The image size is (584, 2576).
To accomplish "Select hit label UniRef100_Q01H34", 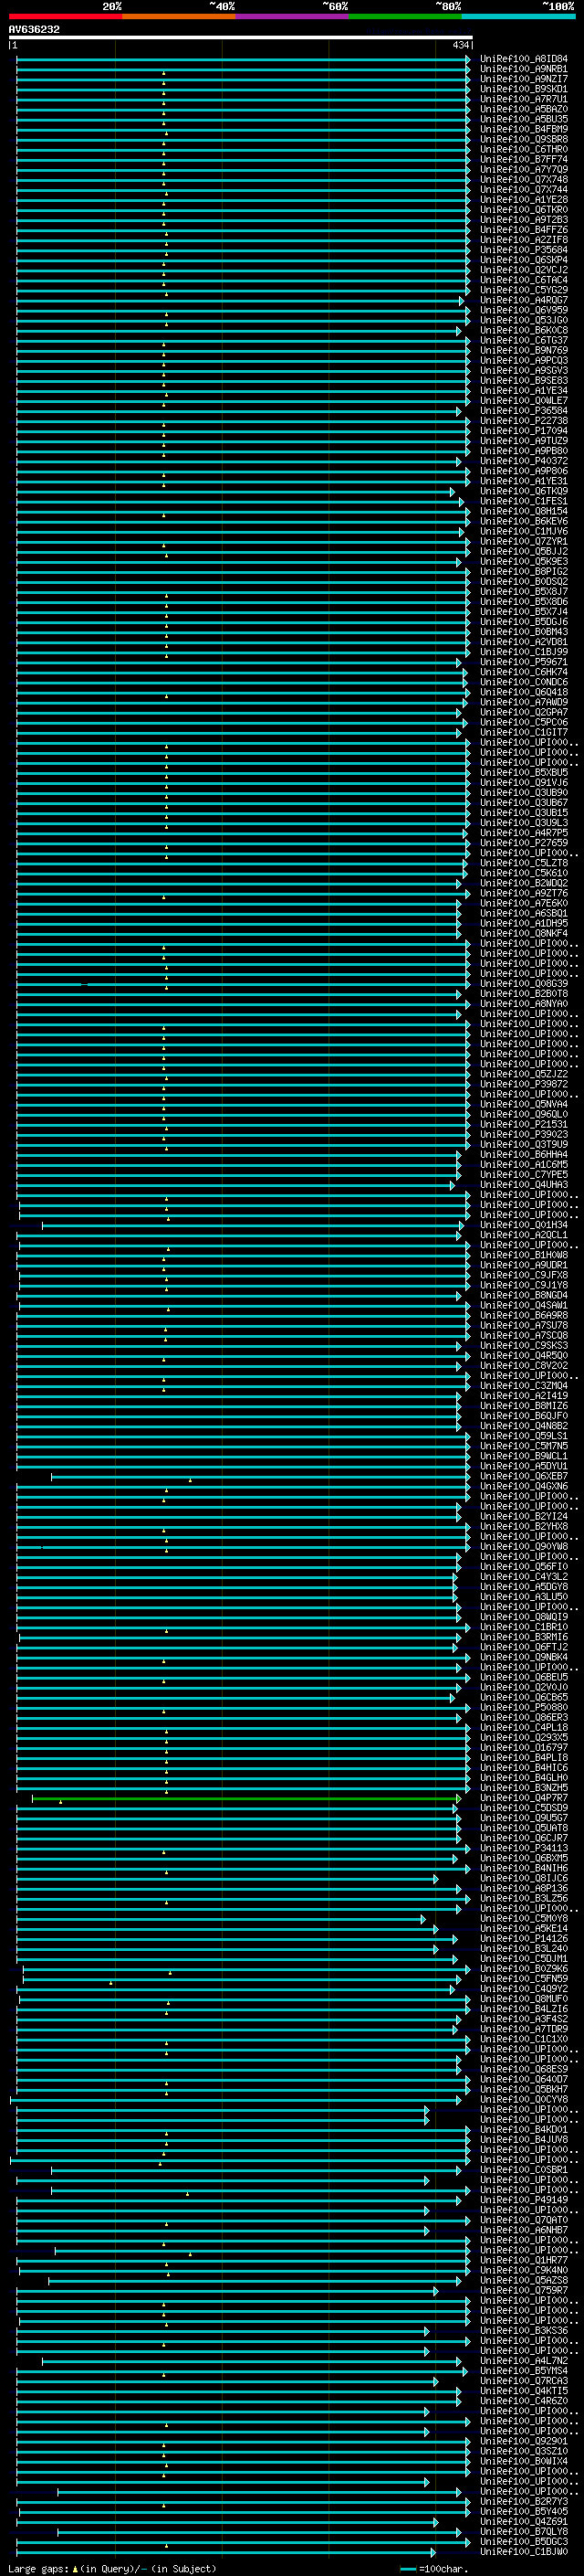I will [523, 1225].
